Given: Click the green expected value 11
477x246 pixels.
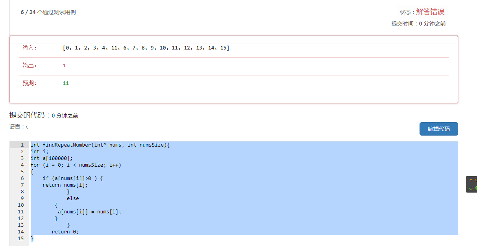Looking at the screenshot, I should click(x=66, y=83).
